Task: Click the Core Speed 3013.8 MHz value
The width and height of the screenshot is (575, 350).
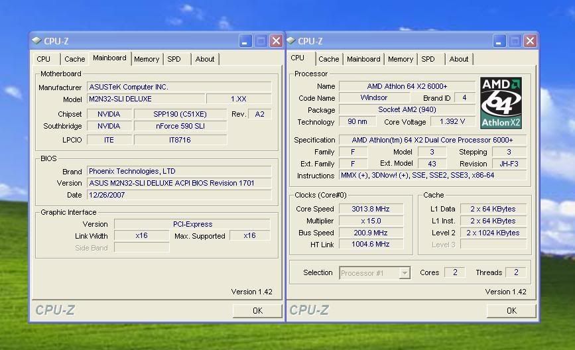Action: [x=371, y=209]
